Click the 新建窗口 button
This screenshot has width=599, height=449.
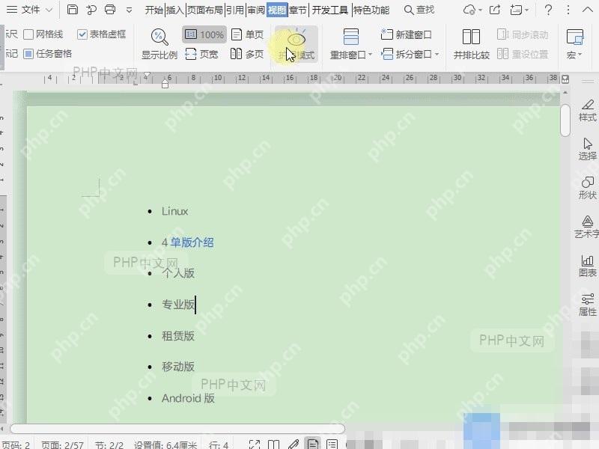coord(407,34)
